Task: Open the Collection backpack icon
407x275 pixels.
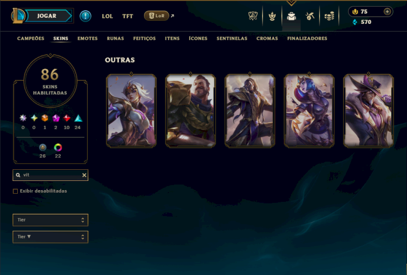Action: click(x=291, y=16)
